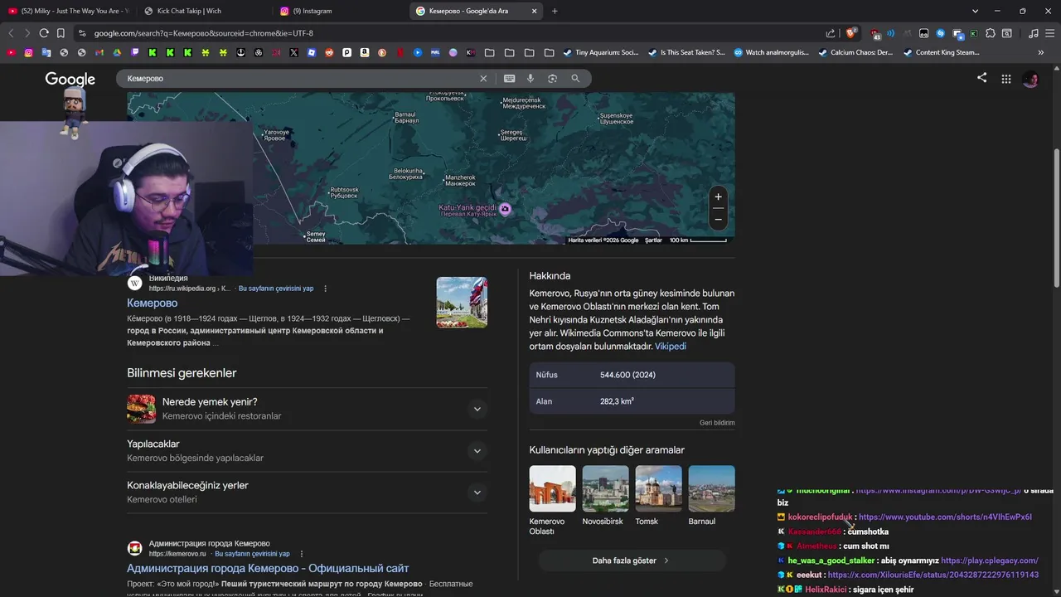Open the browser extensions puzzle icon
Screen dimensions: 1061x597
coord(991,33)
